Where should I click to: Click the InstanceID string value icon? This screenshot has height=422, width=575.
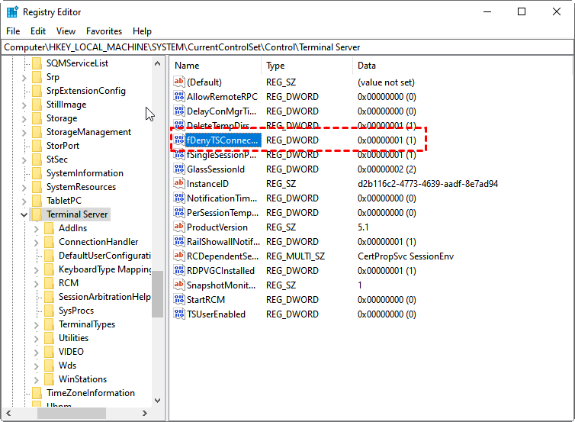[x=179, y=184]
